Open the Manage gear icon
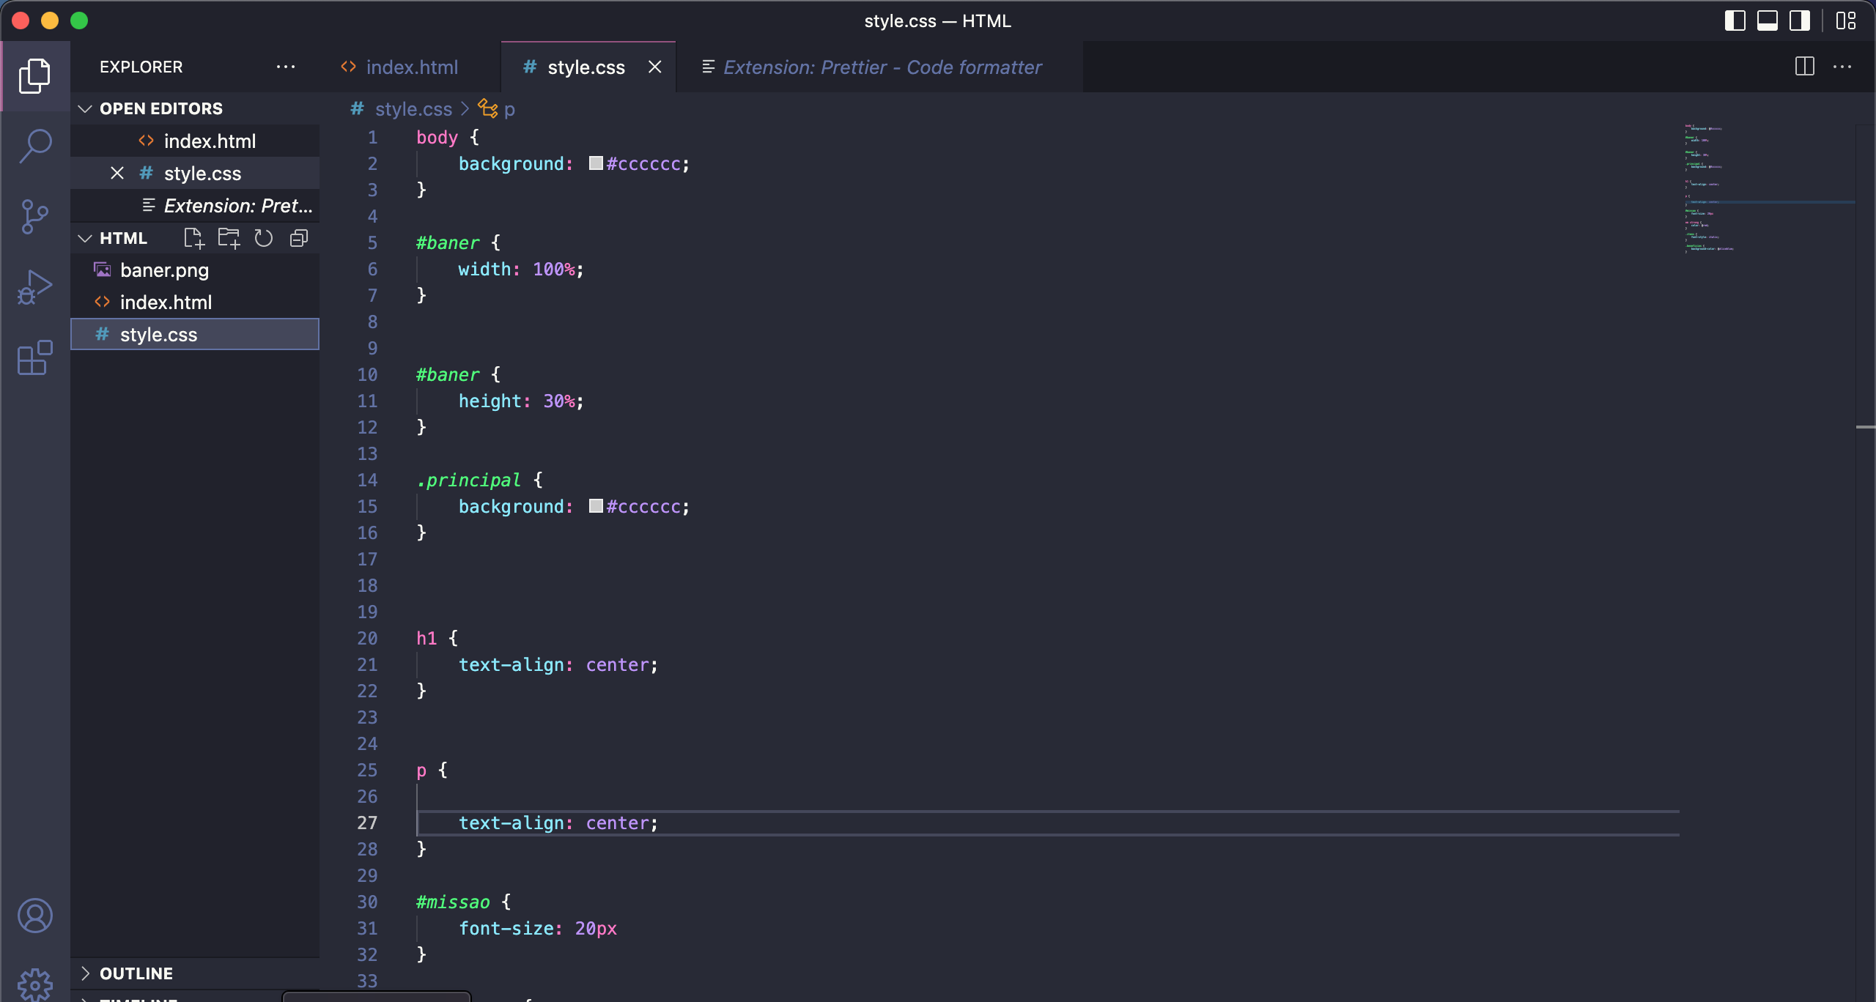 point(34,984)
